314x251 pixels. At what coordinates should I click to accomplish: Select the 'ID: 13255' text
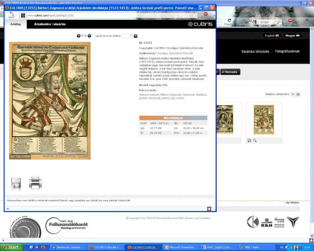pos(145,43)
